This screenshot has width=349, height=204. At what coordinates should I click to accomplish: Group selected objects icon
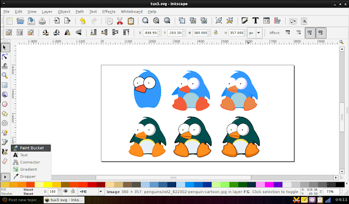(219, 21)
